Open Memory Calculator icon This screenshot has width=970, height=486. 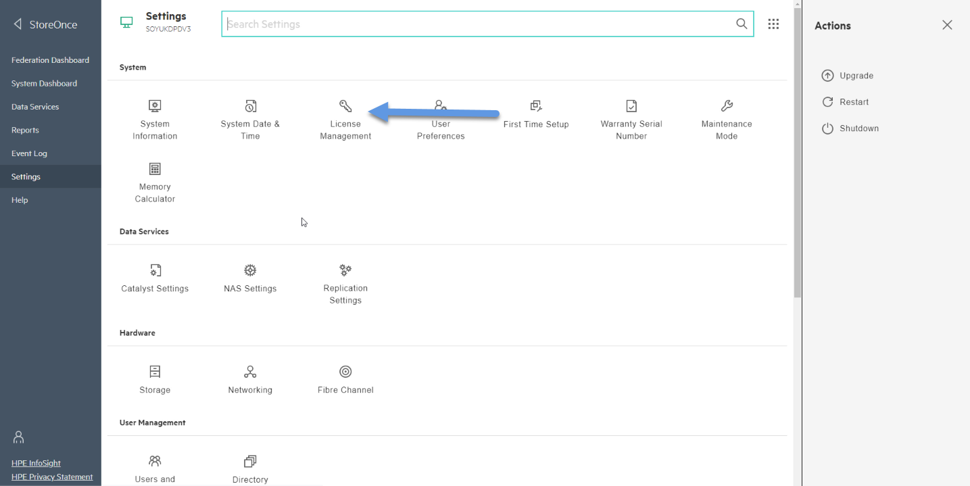tap(155, 169)
